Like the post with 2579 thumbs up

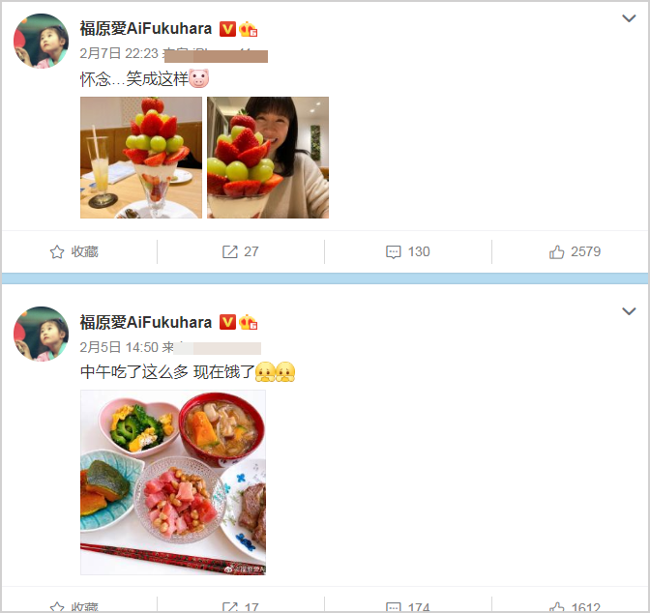(x=556, y=251)
